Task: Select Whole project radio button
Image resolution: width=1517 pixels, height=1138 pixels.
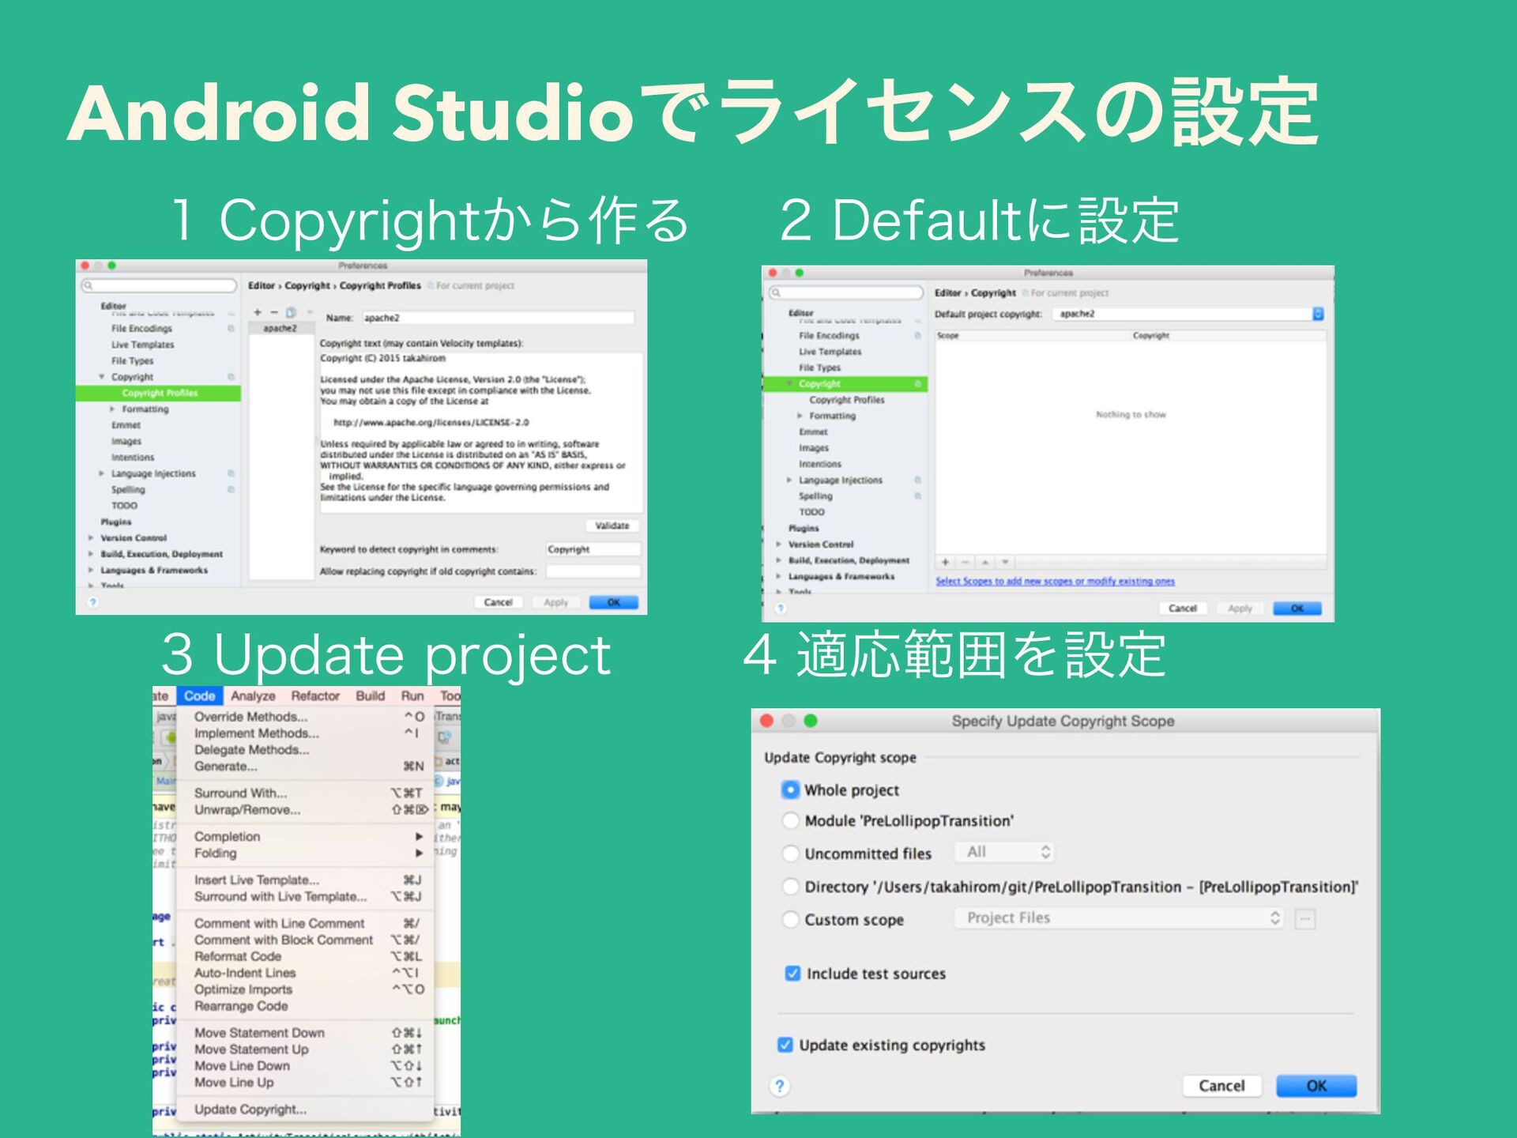Action: (x=790, y=789)
